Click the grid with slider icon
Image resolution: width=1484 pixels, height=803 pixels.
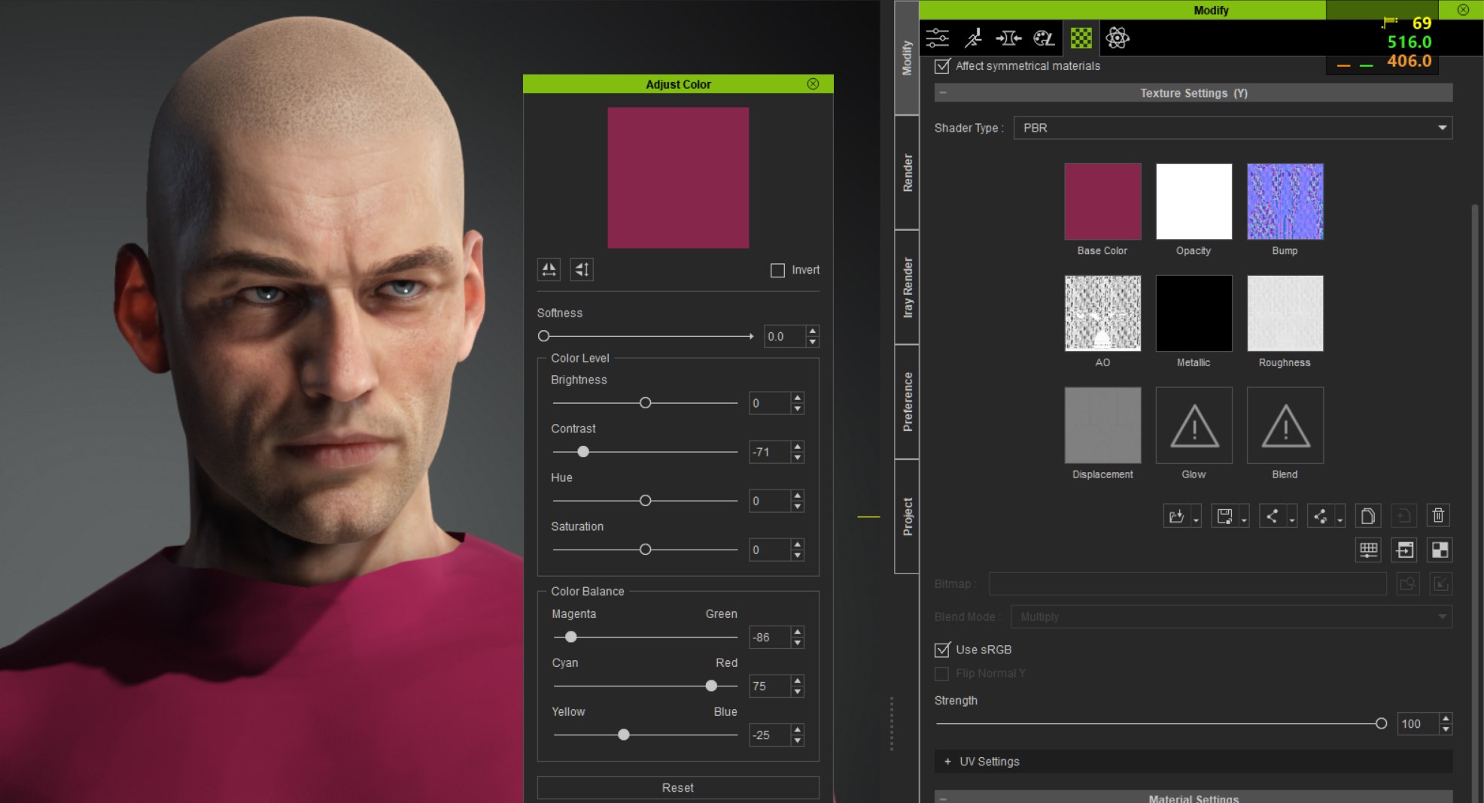(1369, 550)
